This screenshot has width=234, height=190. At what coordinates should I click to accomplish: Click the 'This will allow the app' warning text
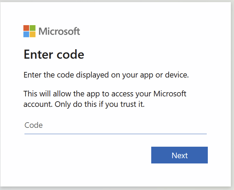click(x=105, y=99)
